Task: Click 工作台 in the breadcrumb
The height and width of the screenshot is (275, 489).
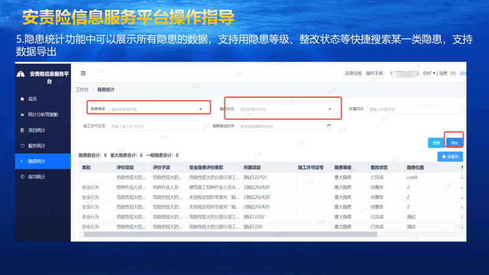Action: pos(82,89)
